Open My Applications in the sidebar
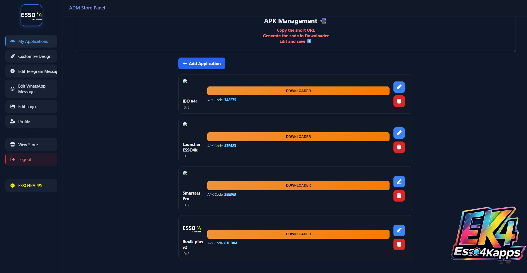 (x=31, y=41)
